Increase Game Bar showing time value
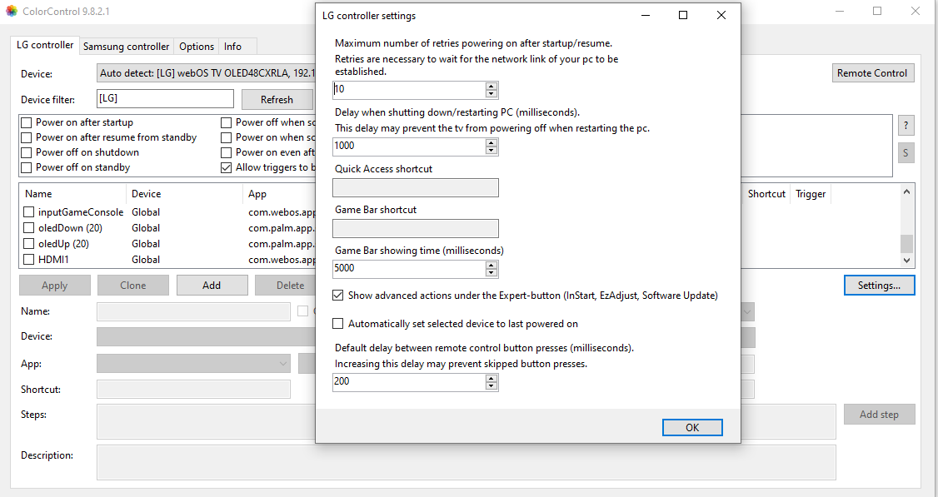Viewport: 938px width, 497px height. pyautogui.click(x=491, y=265)
